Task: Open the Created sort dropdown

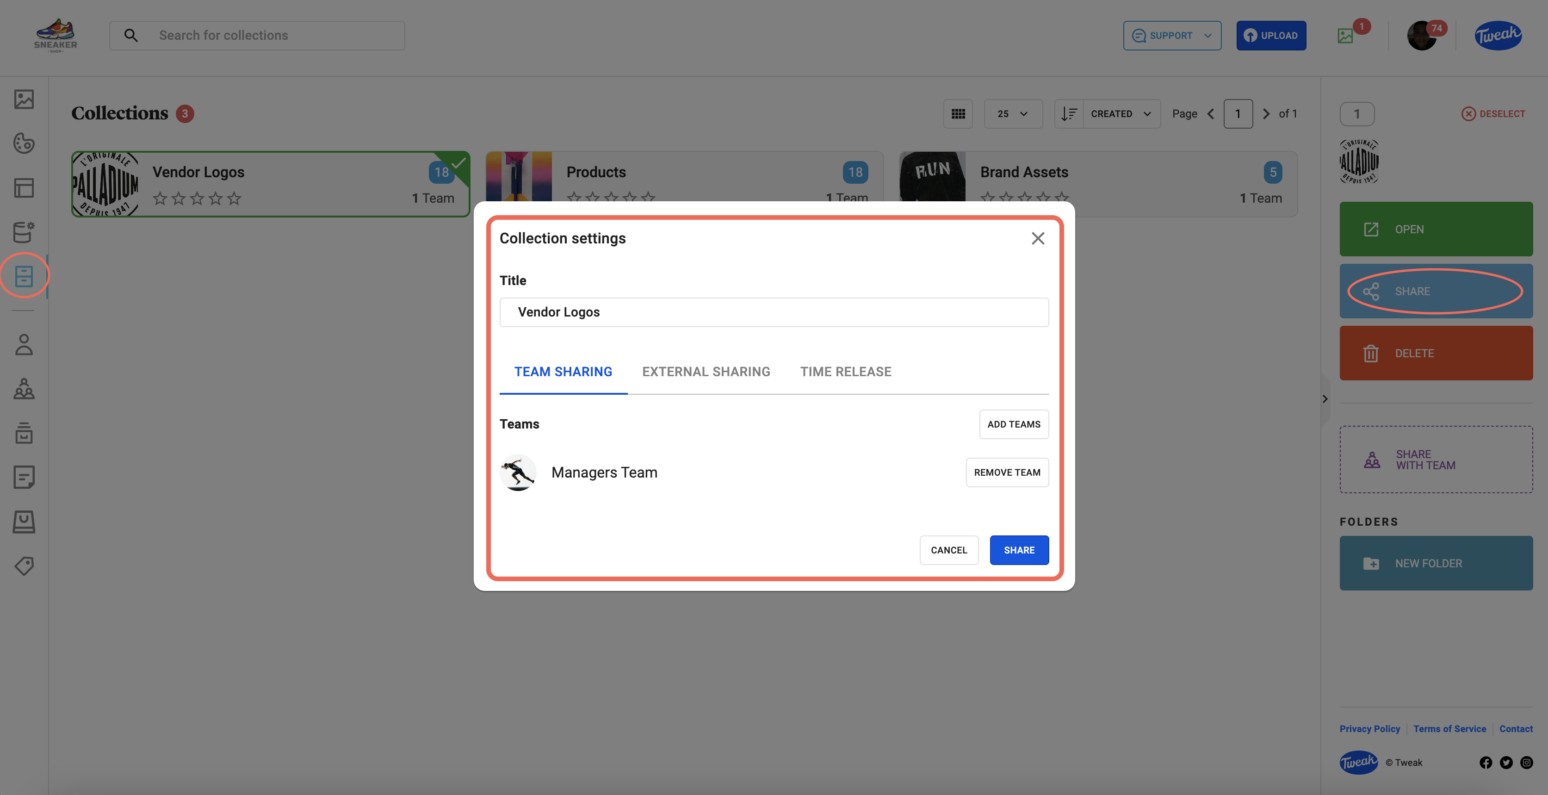Action: click(x=1121, y=113)
